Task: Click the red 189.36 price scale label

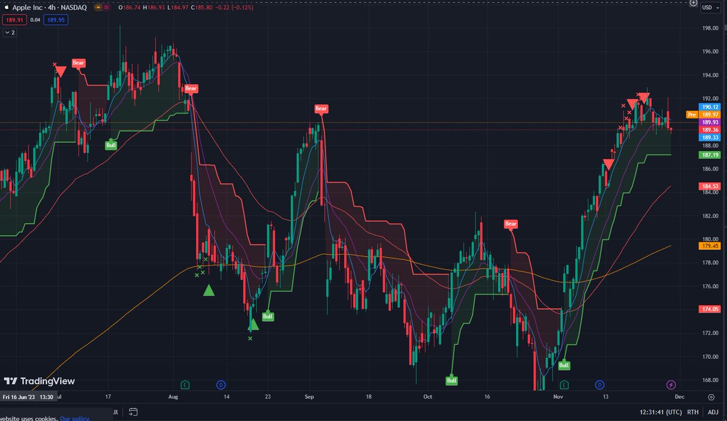Action: click(x=710, y=130)
